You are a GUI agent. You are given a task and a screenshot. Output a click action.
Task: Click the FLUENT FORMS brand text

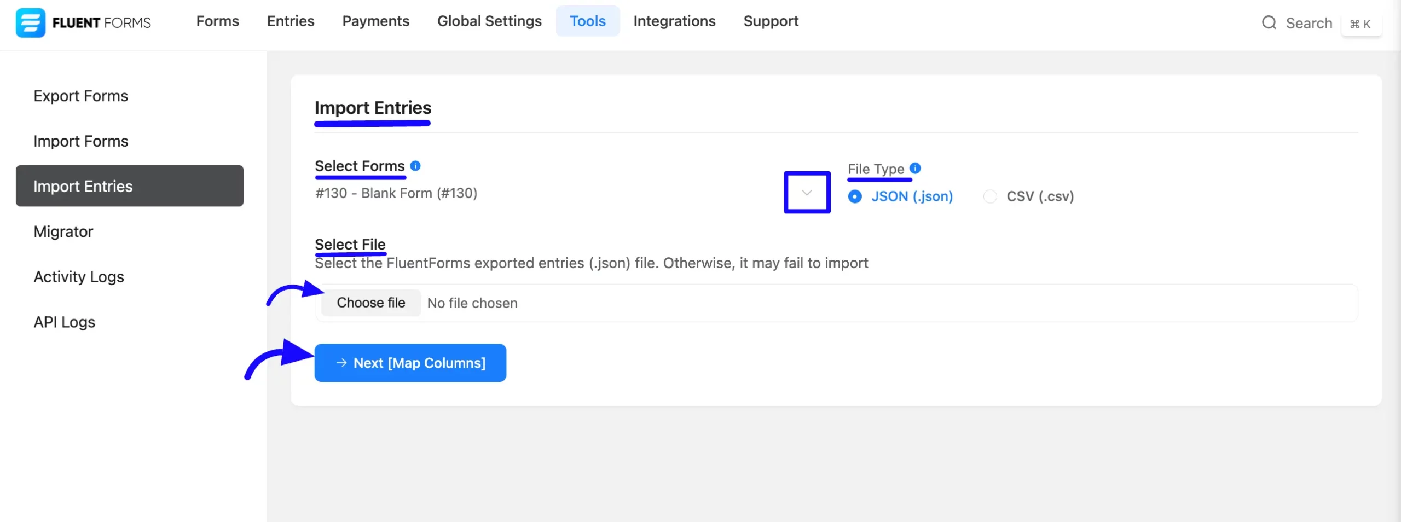[x=102, y=22]
